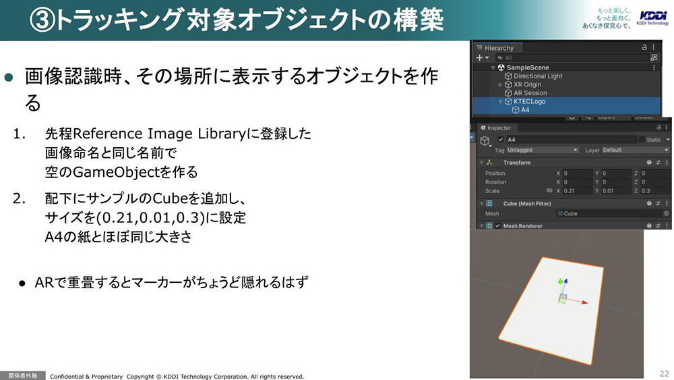
Task: Expand the XR Origin tree node
Action: tap(500, 84)
